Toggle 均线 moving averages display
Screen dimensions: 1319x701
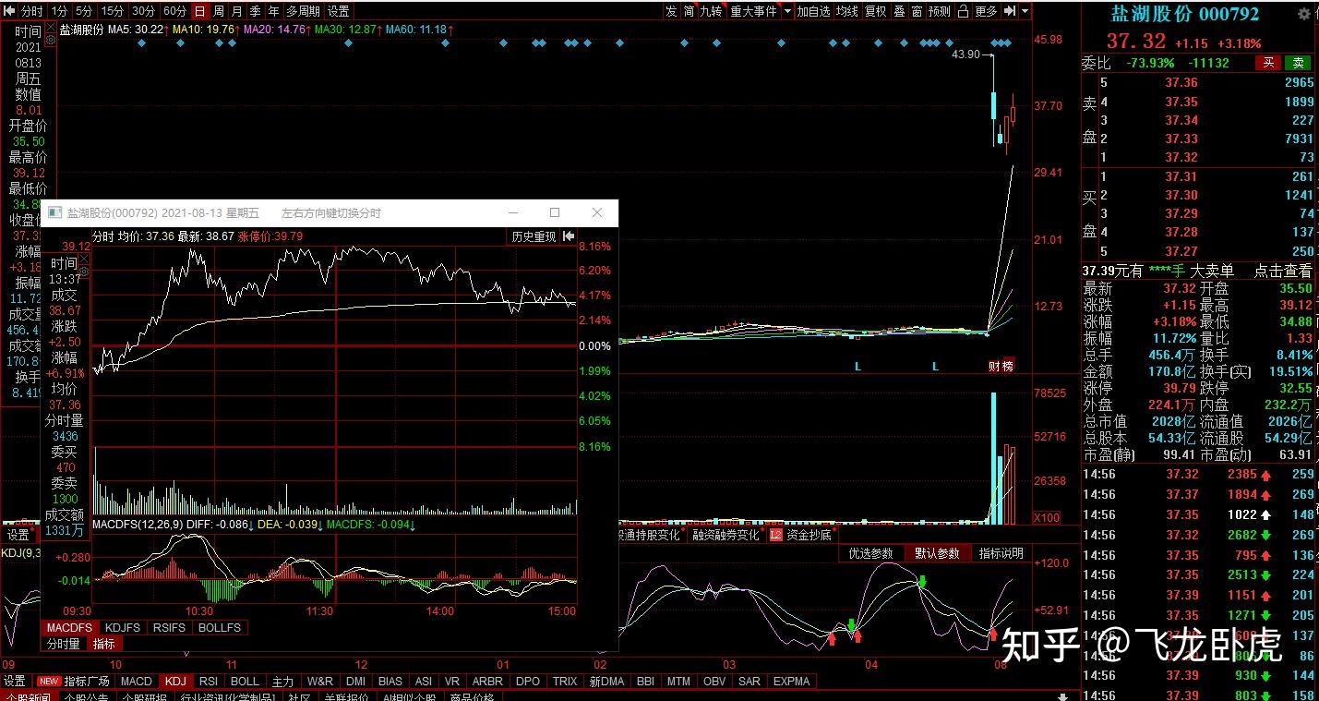click(x=846, y=11)
